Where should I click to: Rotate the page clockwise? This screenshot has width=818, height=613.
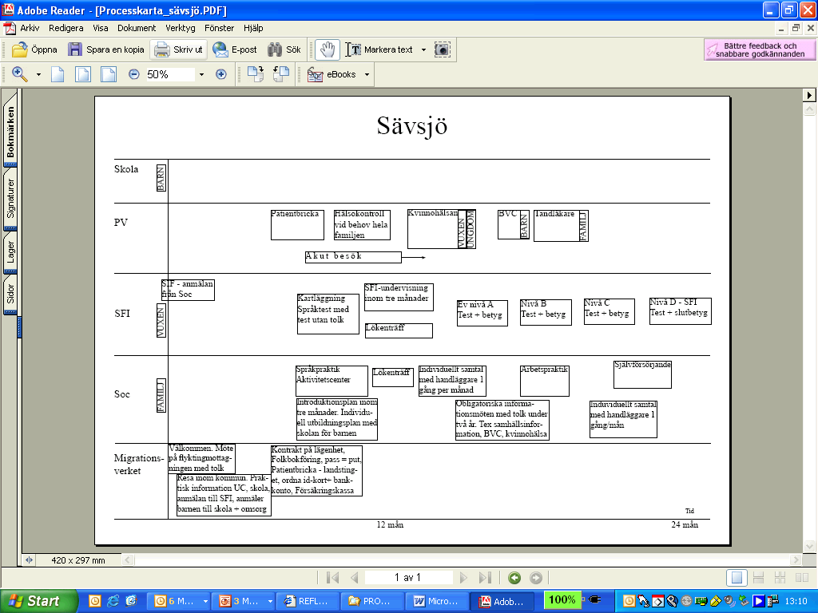[x=256, y=74]
